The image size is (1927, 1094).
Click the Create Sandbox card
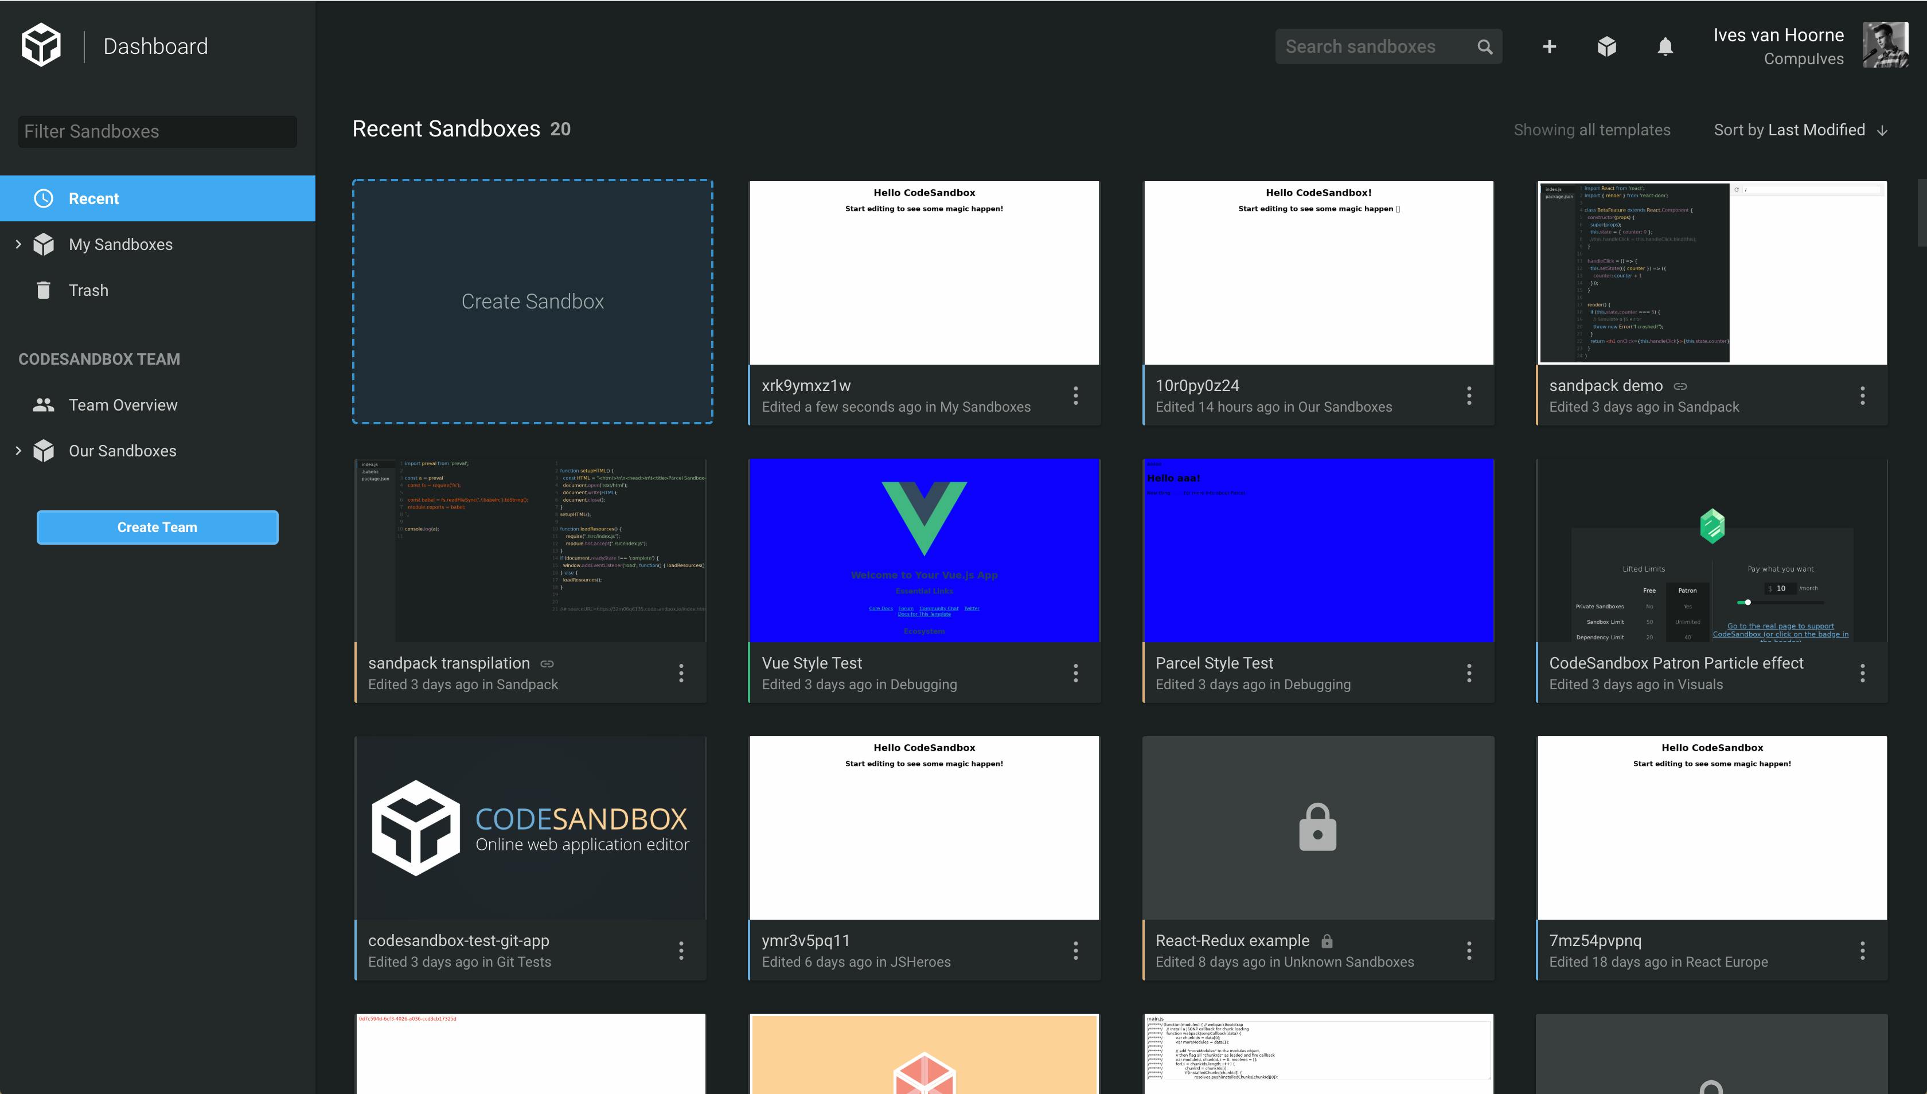point(533,301)
